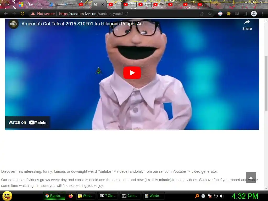Switch to the Microsoft logo tab

coord(24,4)
